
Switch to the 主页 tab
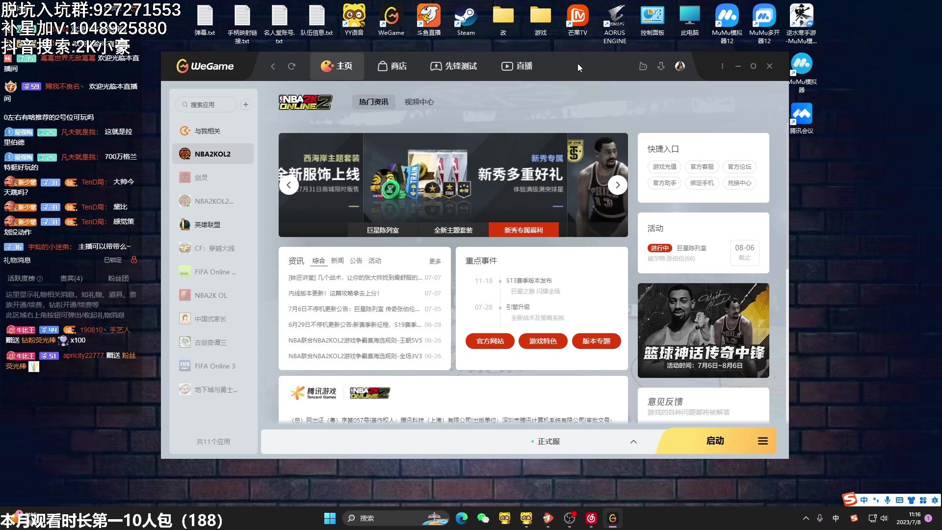(337, 66)
